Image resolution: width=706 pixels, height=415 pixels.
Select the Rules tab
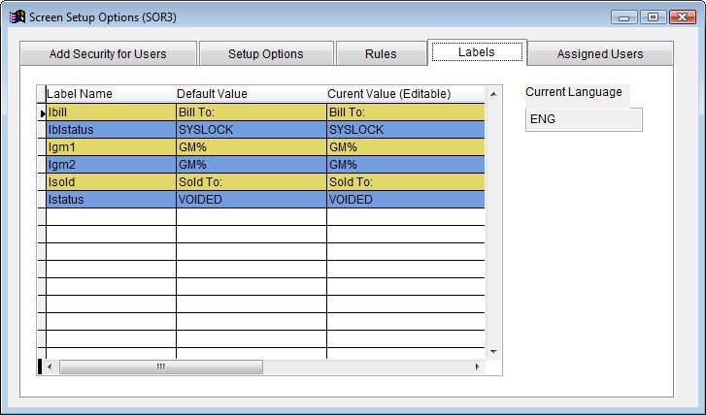coord(380,54)
